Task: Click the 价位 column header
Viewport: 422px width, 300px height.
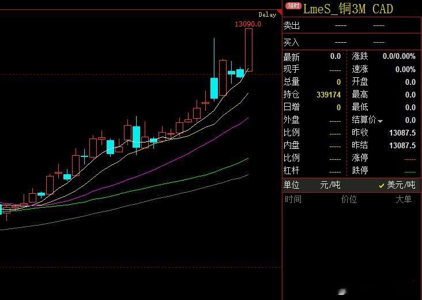Action: point(349,199)
